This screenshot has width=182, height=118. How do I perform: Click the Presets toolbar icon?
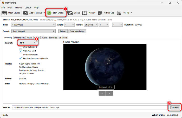pos(119,13)
